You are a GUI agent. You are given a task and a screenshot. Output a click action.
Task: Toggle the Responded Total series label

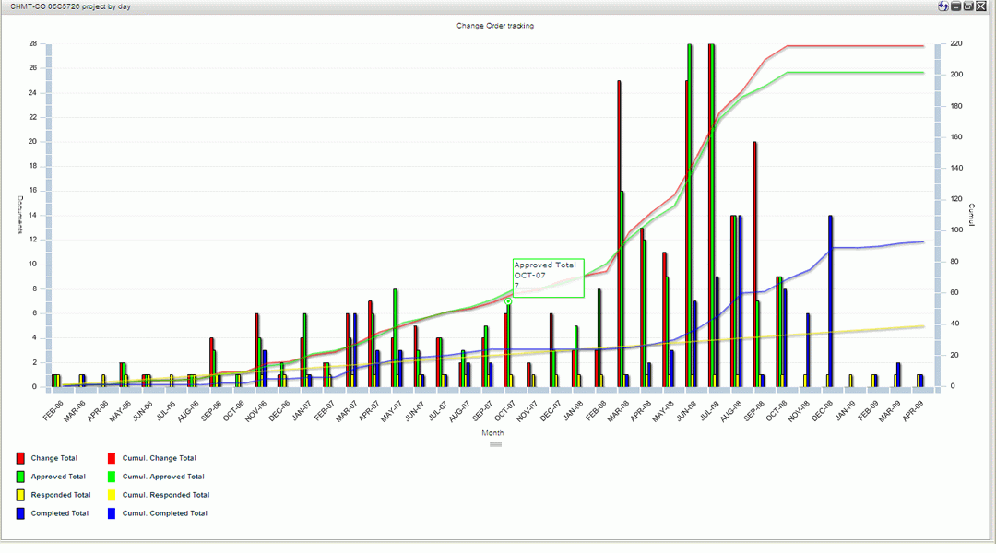click(x=60, y=495)
